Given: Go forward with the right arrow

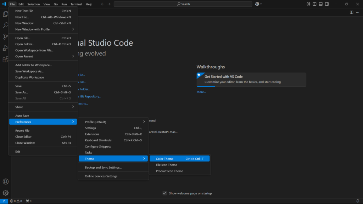Looking at the screenshot, I should (x=109, y=4).
